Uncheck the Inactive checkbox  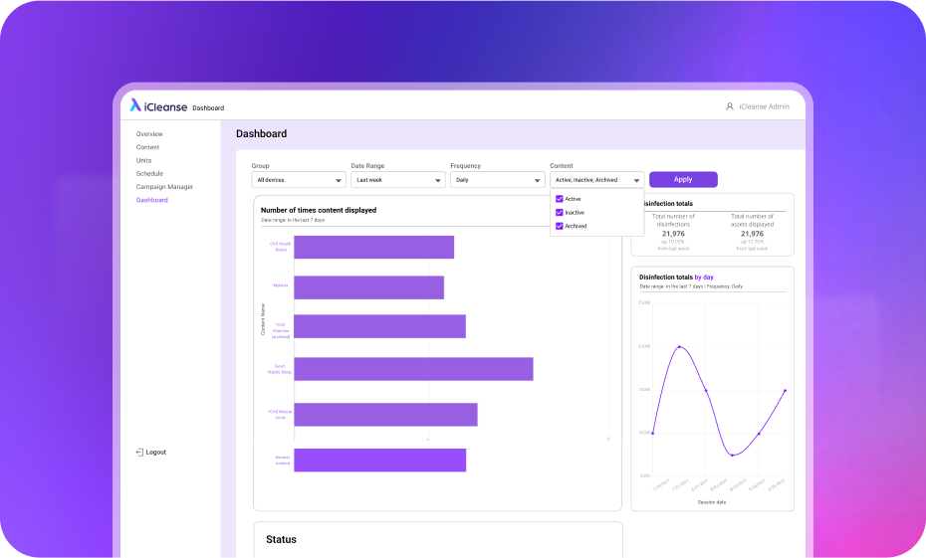[x=560, y=213]
